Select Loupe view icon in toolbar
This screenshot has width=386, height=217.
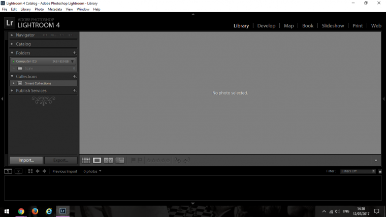pos(97,161)
